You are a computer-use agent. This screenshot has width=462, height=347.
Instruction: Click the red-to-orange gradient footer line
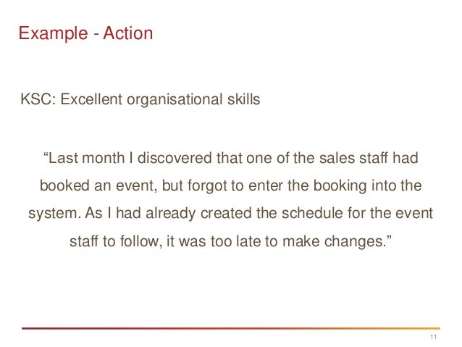[x=231, y=328]
